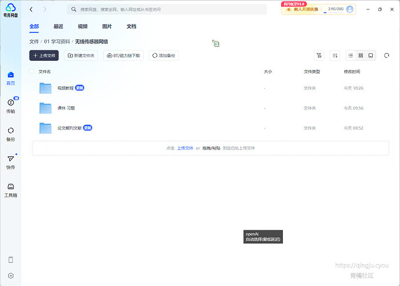Open the sort order dropdown
The width and height of the screenshot is (400, 286).
click(x=334, y=56)
